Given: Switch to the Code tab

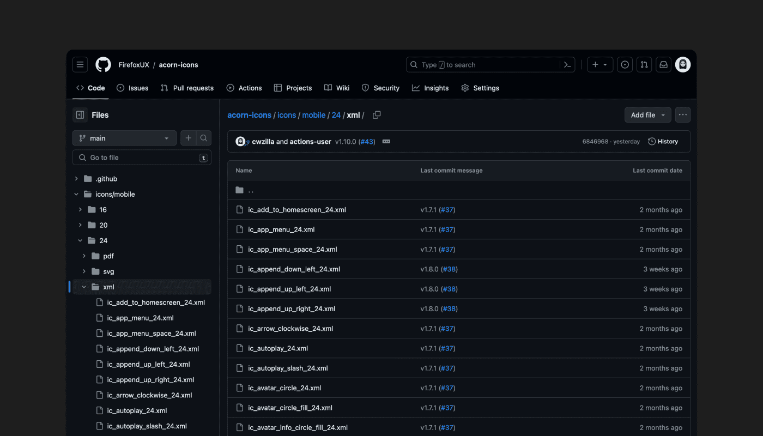Looking at the screenshot, I should tap(90, 88).
